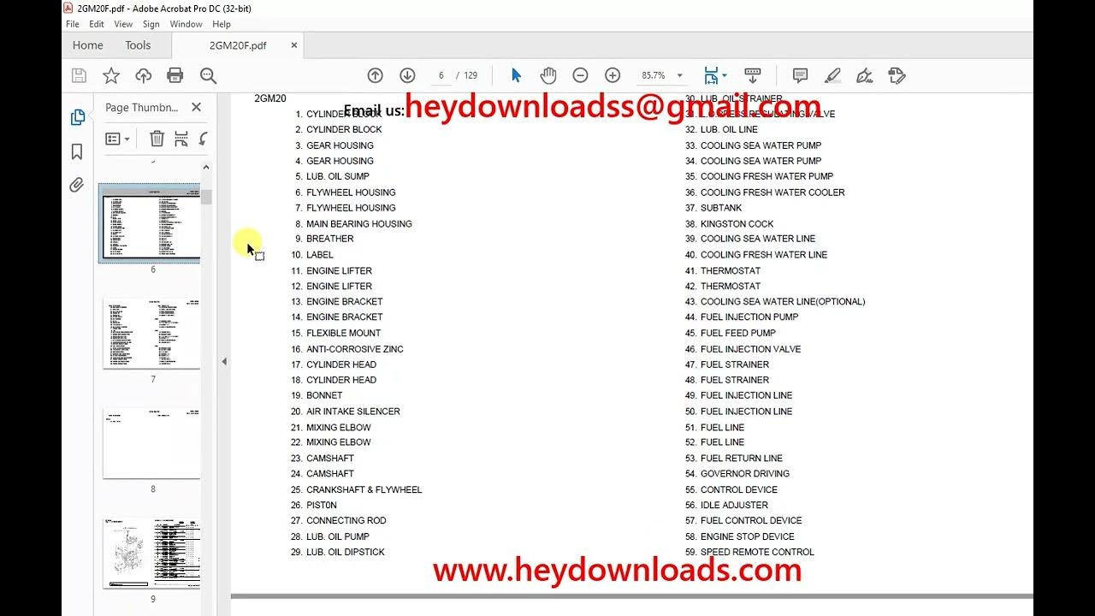The width and height of the screenshot is (1095, 616).
Task: Open the Page Thumbnails sidebar icon
Action: click(x=77, y=117)
